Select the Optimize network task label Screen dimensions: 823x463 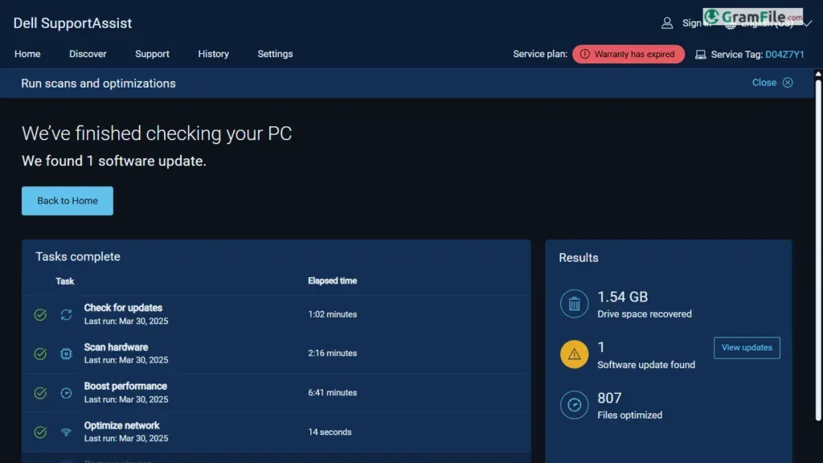click(122, 425)
